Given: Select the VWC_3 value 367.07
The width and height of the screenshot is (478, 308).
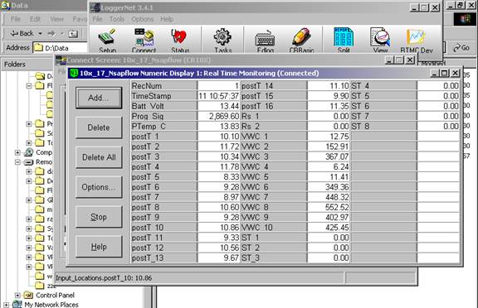Looking at the screenshot, I should [x=329, y=156].
